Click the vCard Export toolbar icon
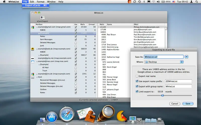The width and height of the screenshot is (201, 125). tap(42, 18)
